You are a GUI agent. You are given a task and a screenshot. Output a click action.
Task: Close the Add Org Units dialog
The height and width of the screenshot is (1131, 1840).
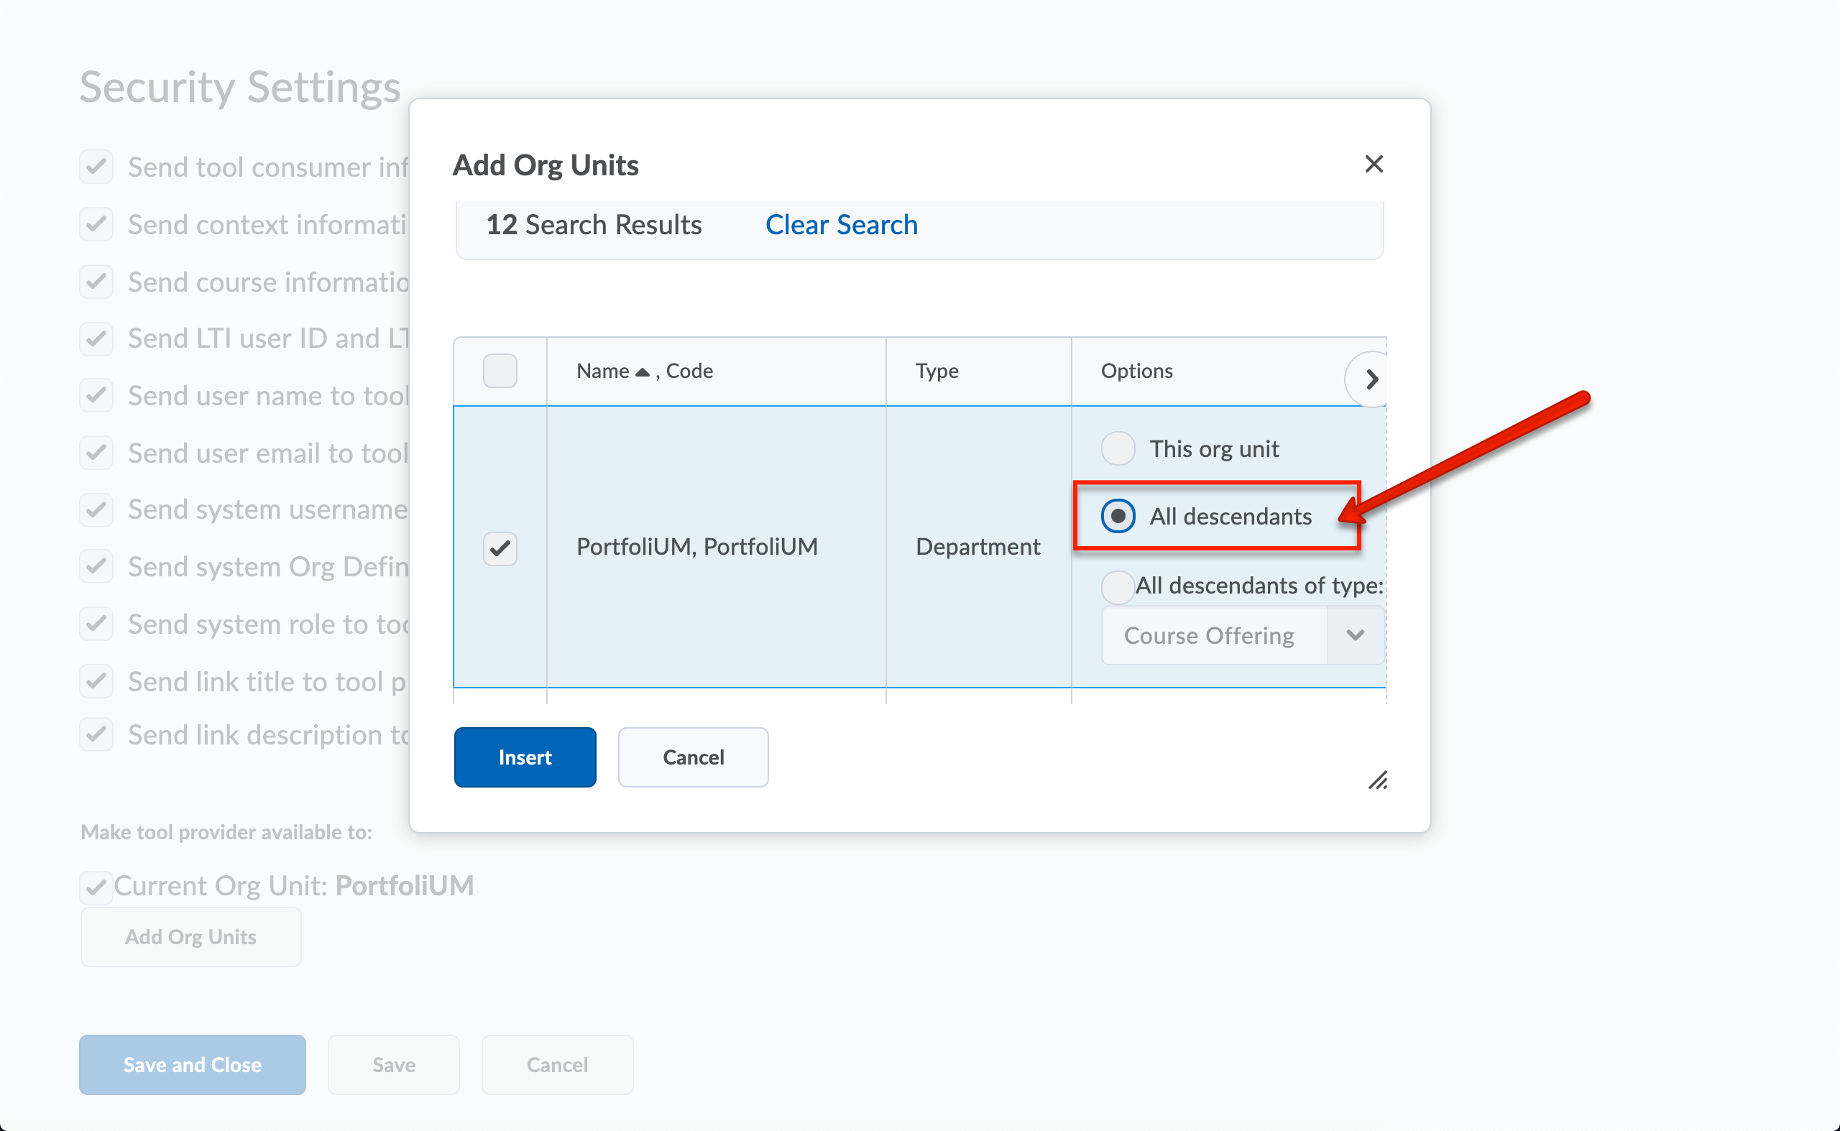pyautogui.click(x=1373, y=164)
